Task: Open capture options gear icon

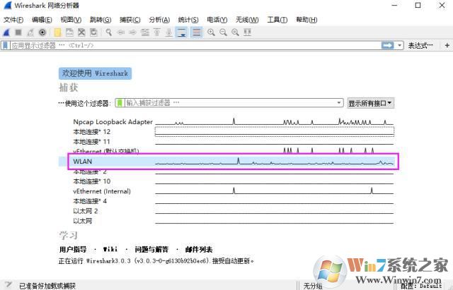Action: tap(42, 32)
